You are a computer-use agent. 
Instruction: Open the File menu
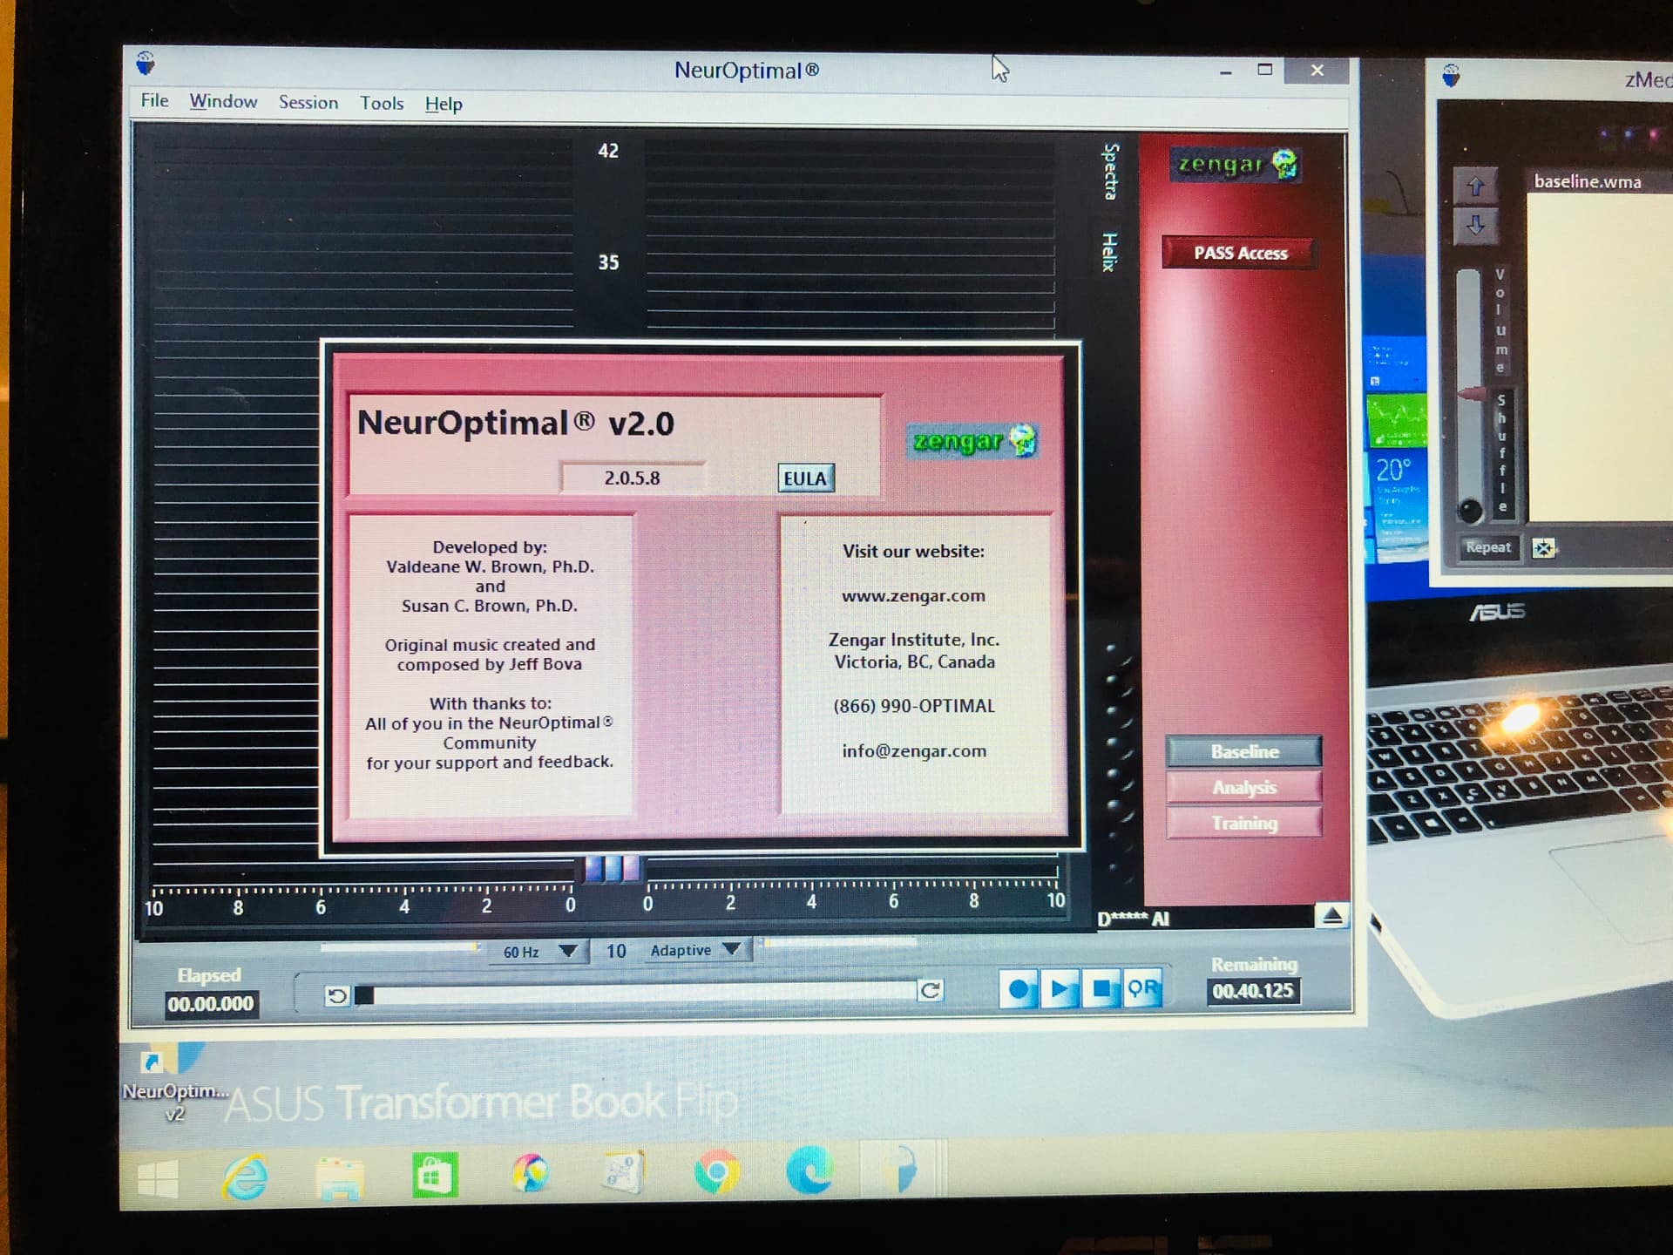[154, 100]
